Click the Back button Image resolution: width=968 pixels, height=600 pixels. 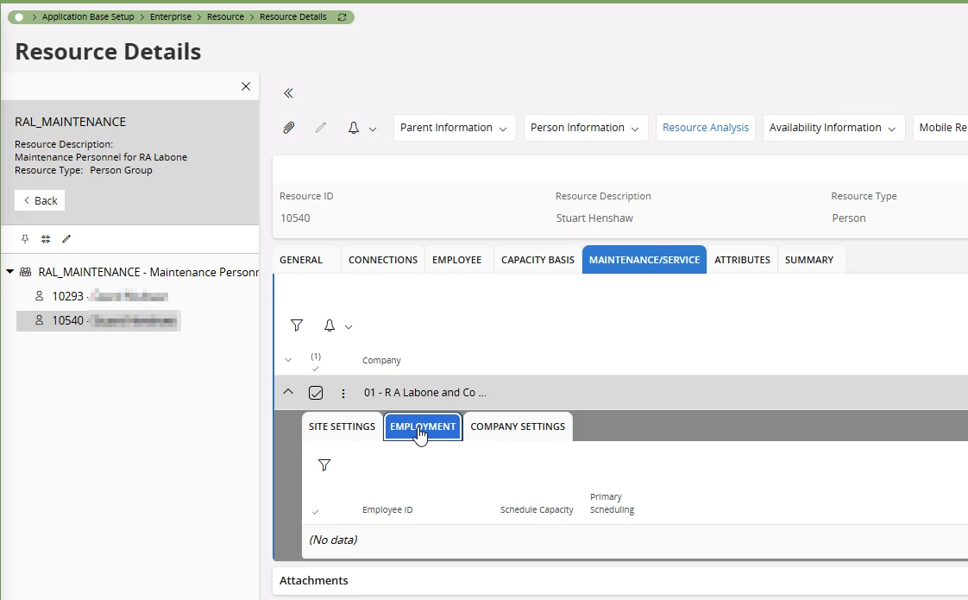coord(40,200)
